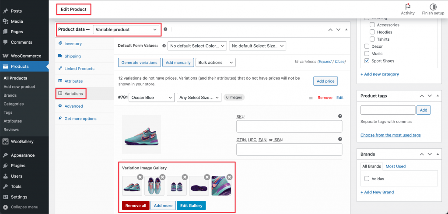Remove the fourth gallery image of the sole

[207, 177]
